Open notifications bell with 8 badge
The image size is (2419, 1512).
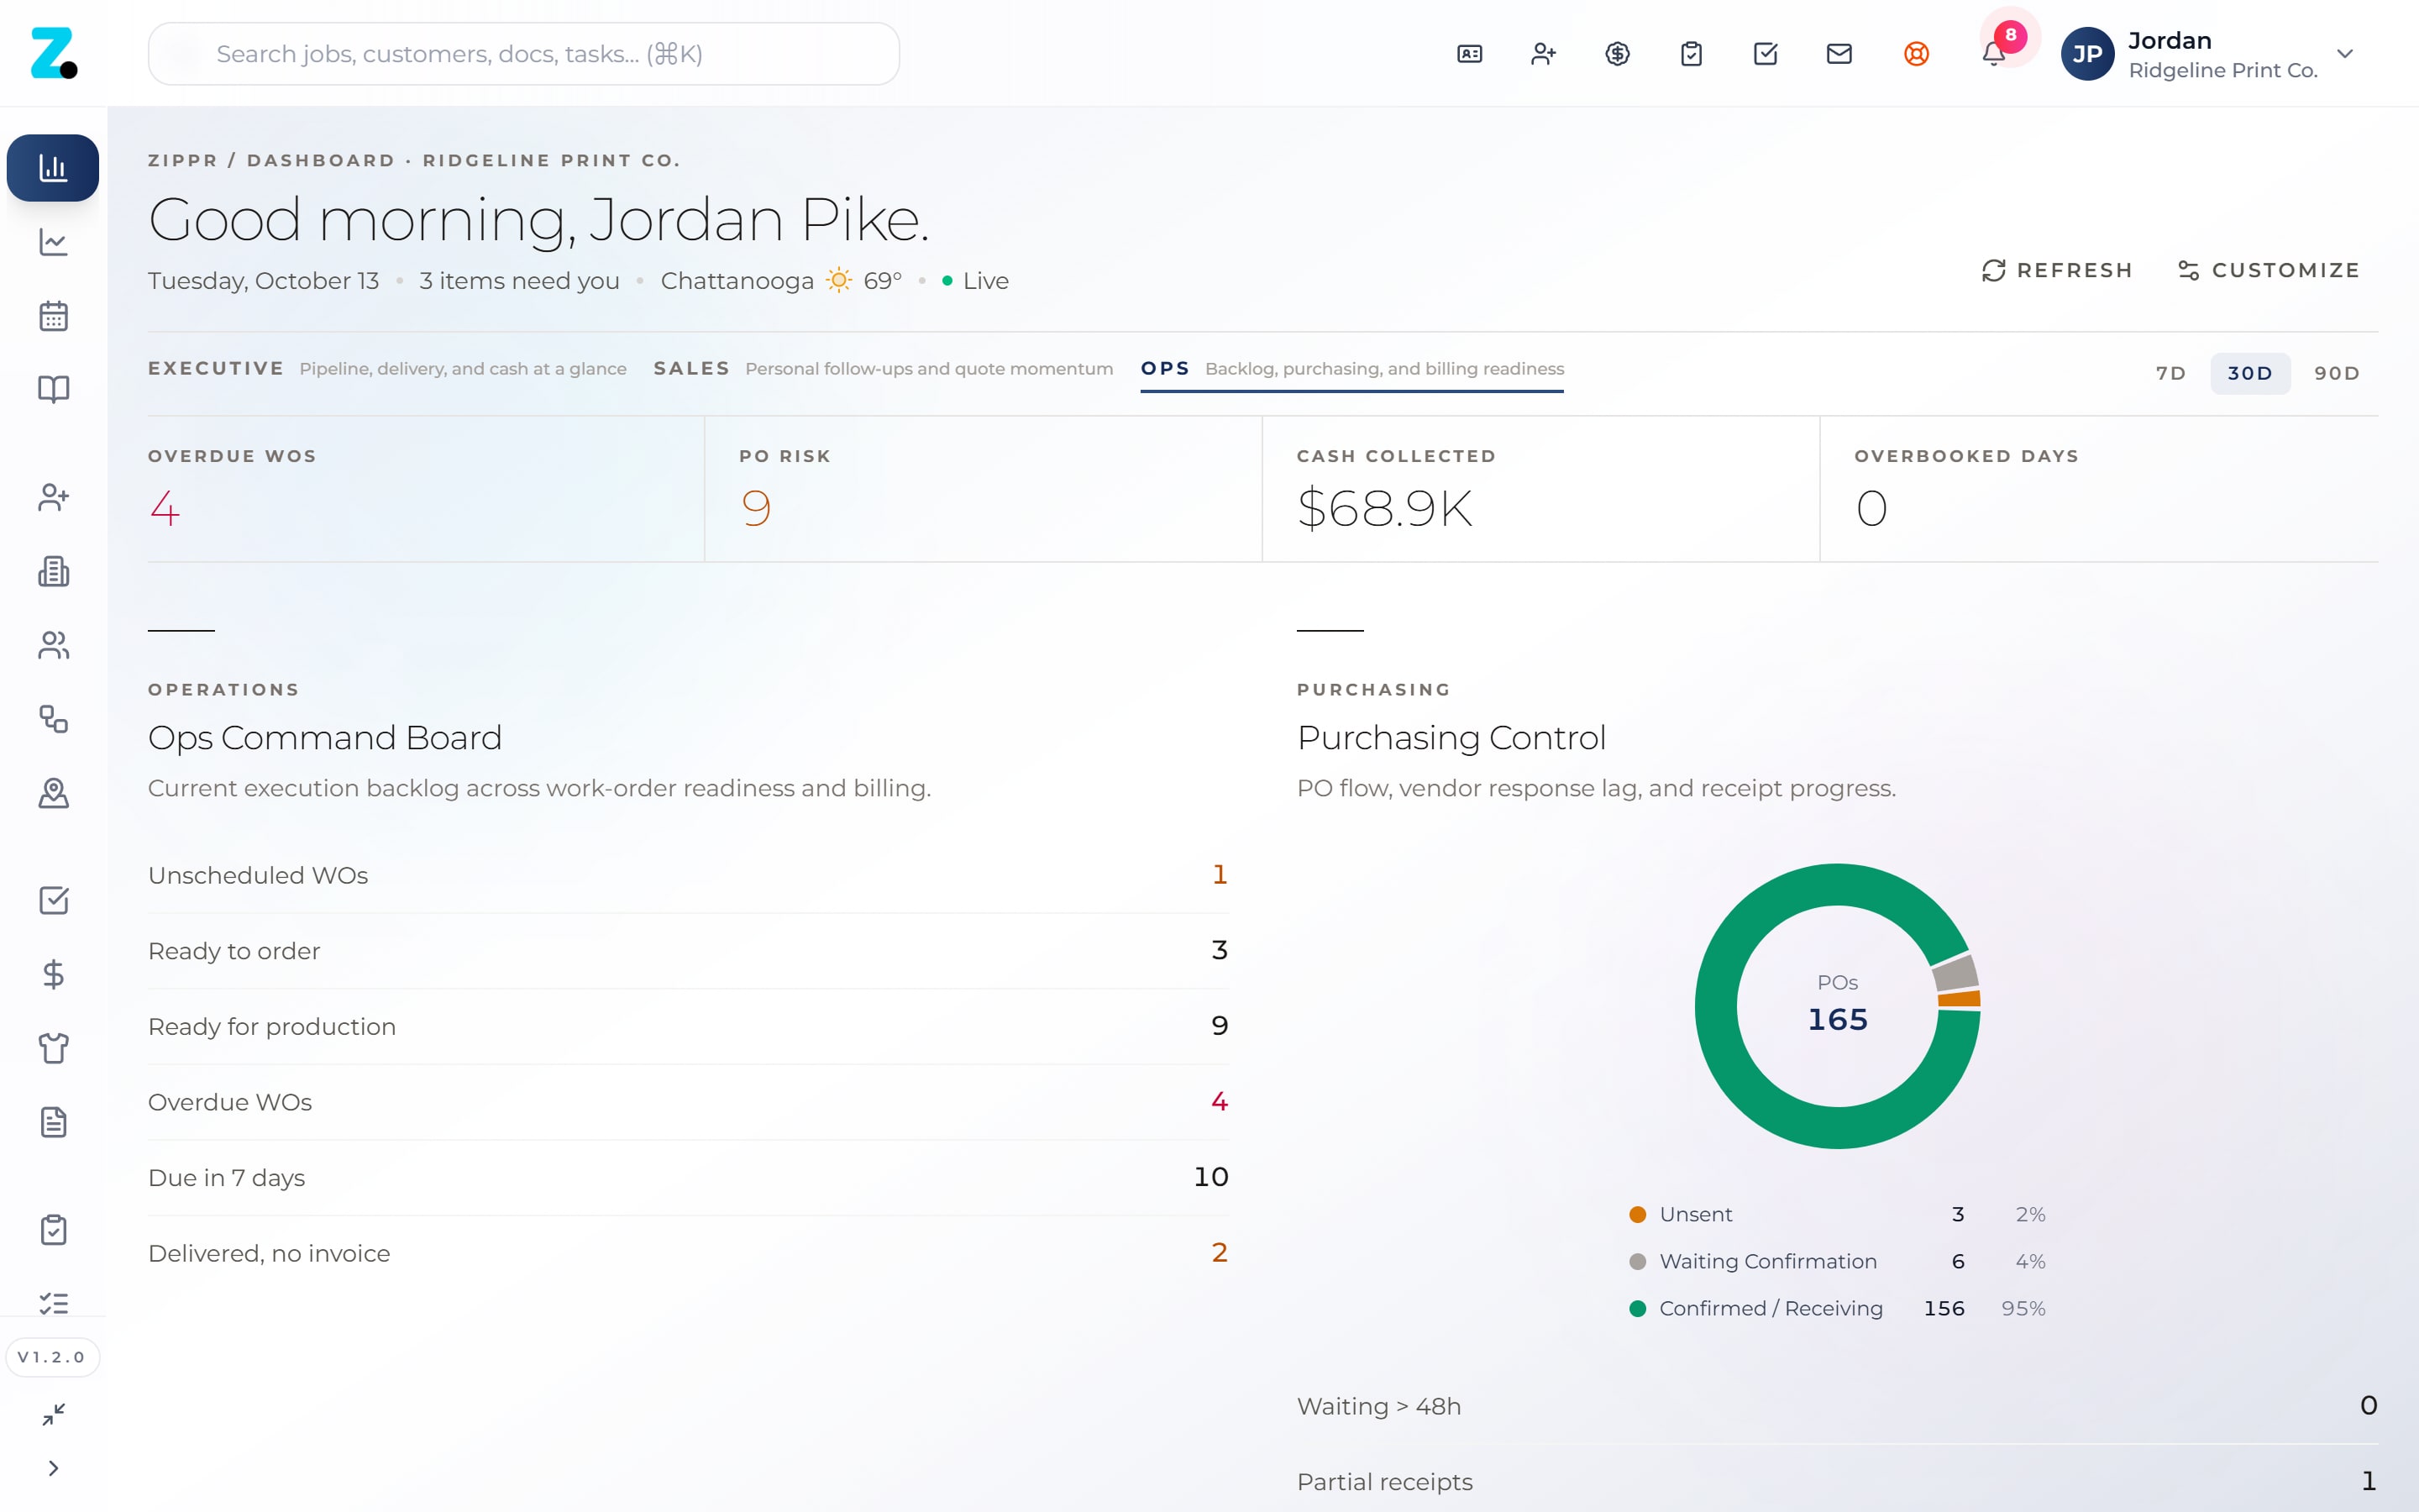tap(1994, 52)
